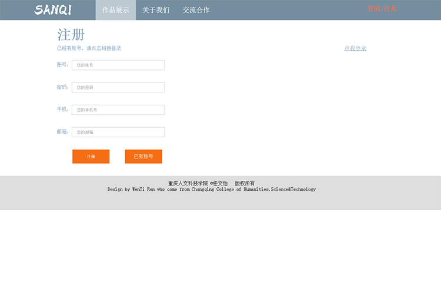
Task: Follow the 点我登录 link
Action: pos(355,48)
